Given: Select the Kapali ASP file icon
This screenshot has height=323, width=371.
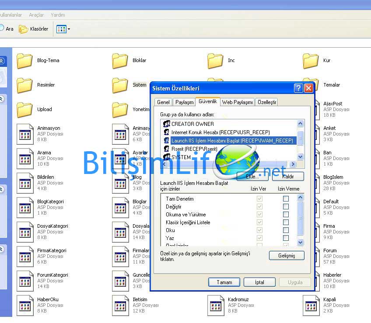Looking at the screenshot, I should (x=311, y=305).
